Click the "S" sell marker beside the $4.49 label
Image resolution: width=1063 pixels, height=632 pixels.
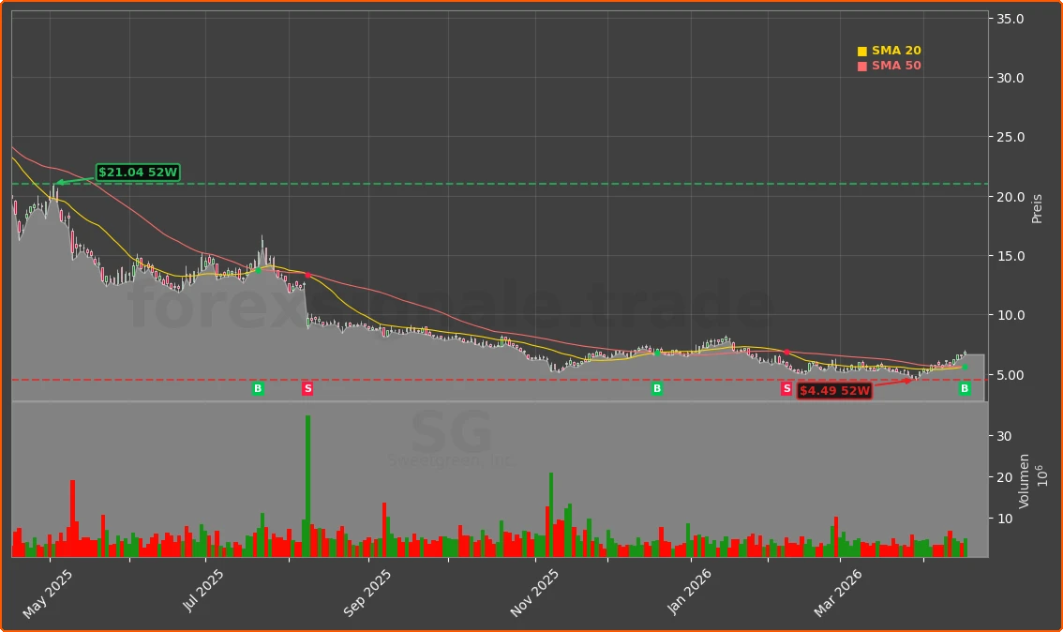pyautogui.click(x=786, y=386)
